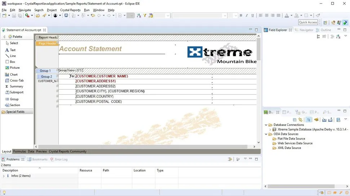Close the Statement of Account.rpt tab
Viewport: 350px width, 196px height.
(44, 30)
